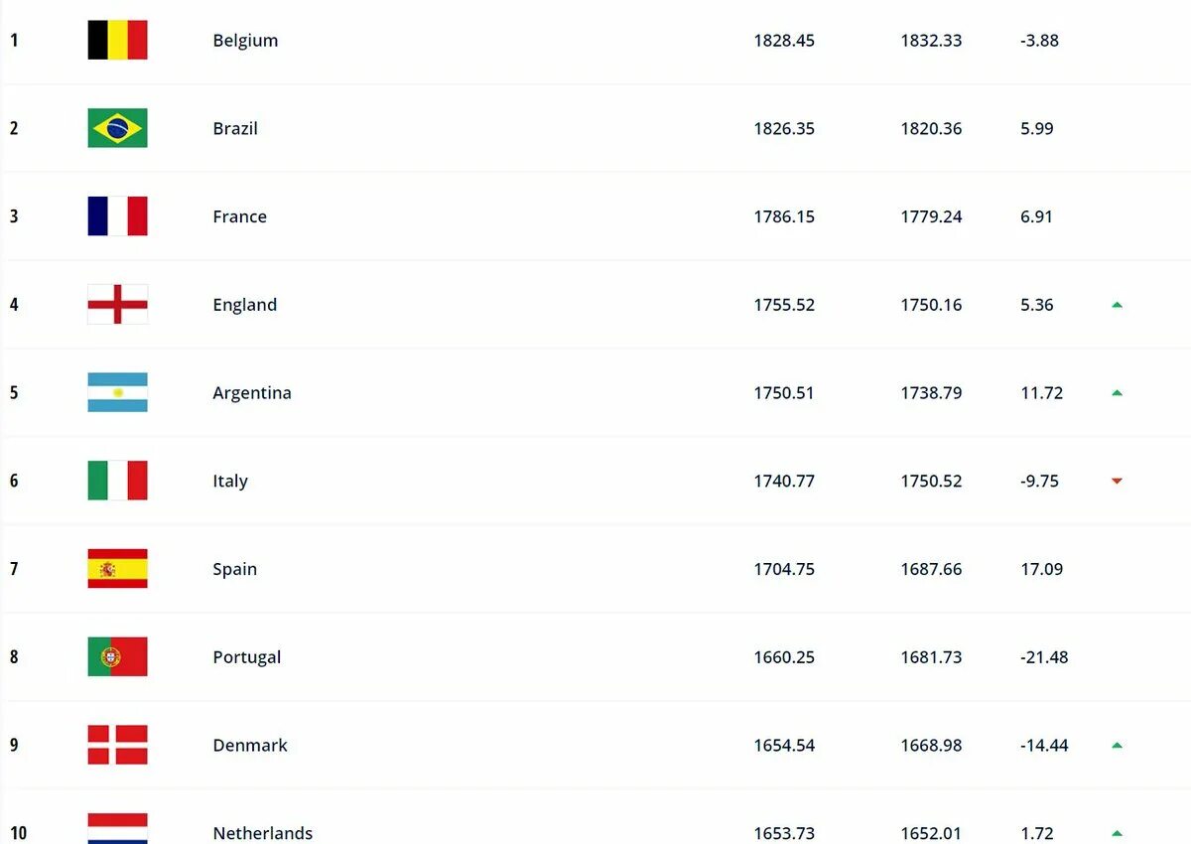Click the green up arrow in Denmark row
Viewport: 1191px width, 844px height.
point(1117,745)
